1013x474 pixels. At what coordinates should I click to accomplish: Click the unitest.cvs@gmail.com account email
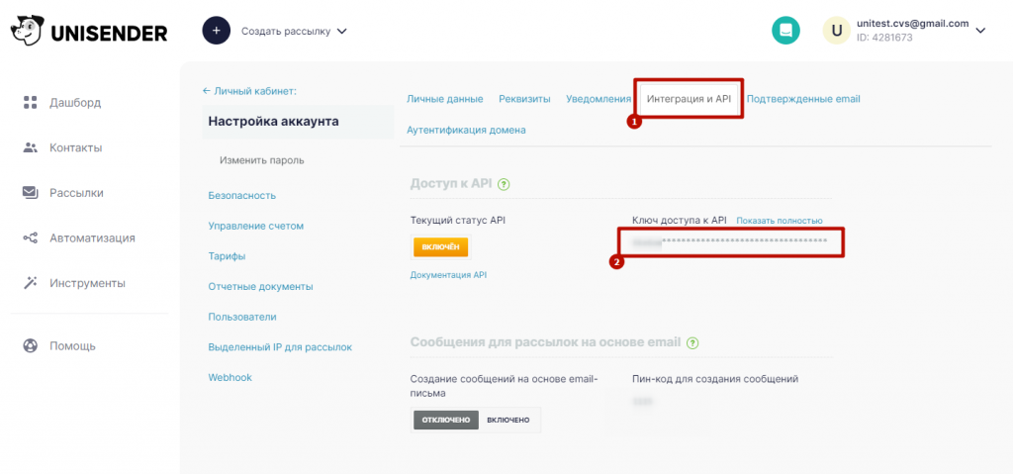(912, 24)
